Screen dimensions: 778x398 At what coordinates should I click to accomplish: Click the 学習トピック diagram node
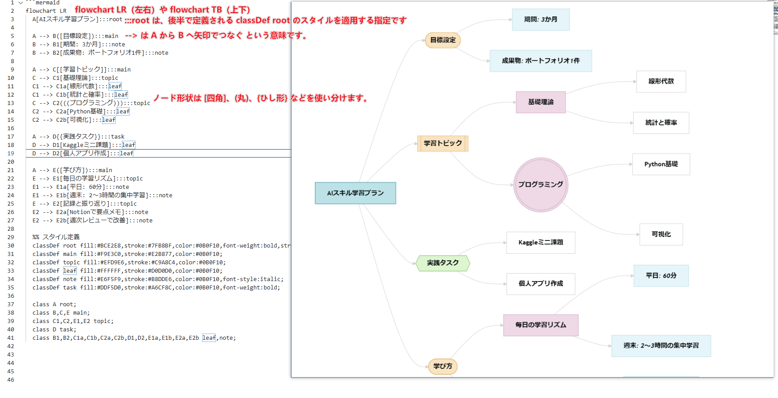(x=442, y=143)
